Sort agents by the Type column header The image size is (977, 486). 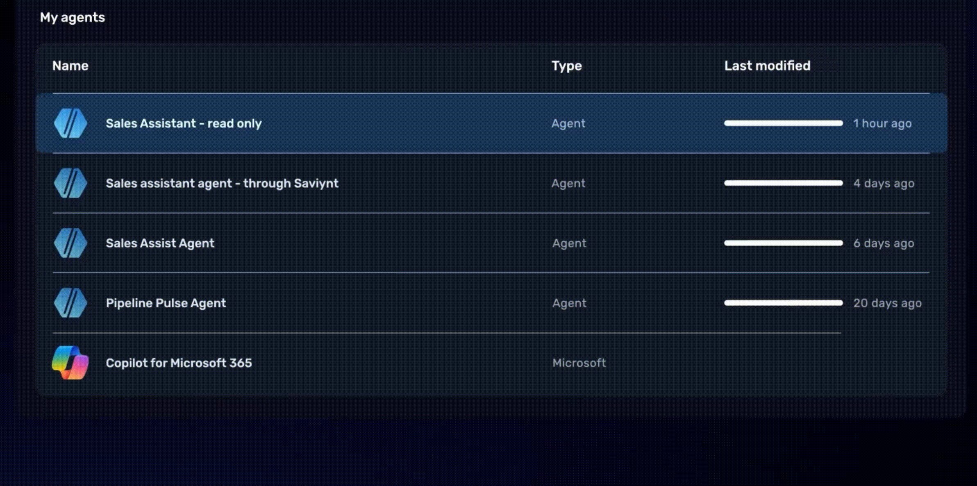pyautogui.click(x=566, y=66)
